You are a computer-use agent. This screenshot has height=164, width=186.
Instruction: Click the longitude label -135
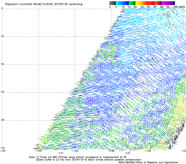[3, 151]
